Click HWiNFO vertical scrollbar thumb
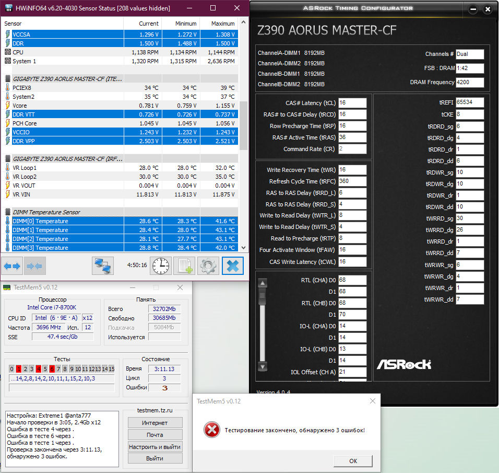Image resolution: width=499 pixels, height=473 pixels. 243,125
